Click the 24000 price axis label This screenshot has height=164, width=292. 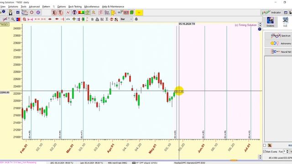coord(17,28)
